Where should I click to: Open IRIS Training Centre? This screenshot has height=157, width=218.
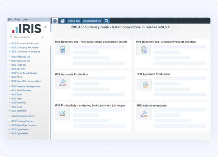(x=22, y=121)
